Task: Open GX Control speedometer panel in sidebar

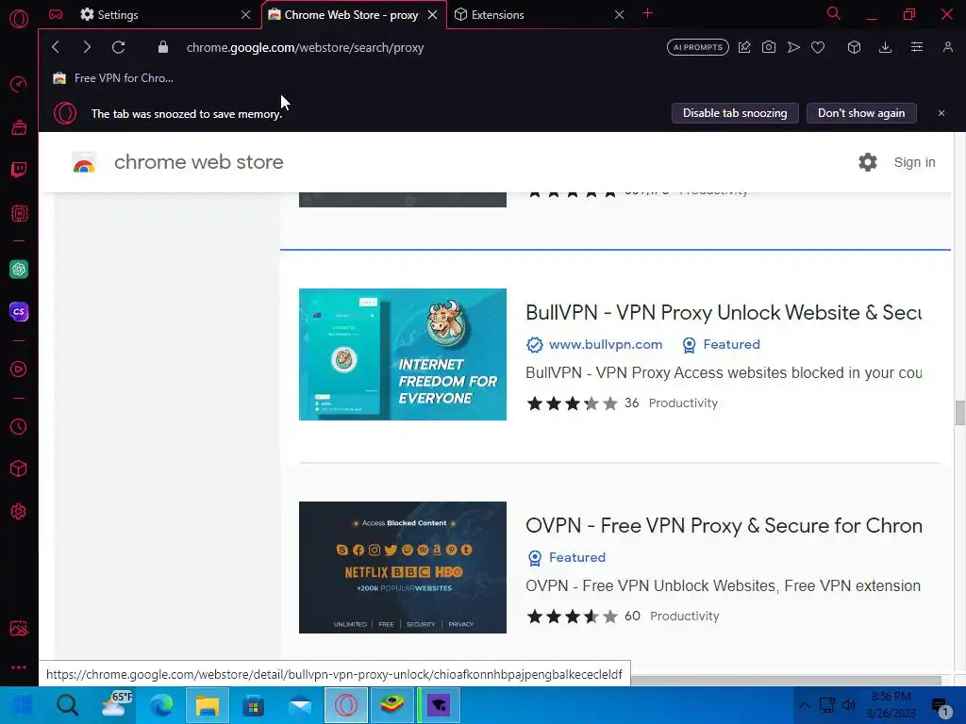Action: [x=19, y=84]
